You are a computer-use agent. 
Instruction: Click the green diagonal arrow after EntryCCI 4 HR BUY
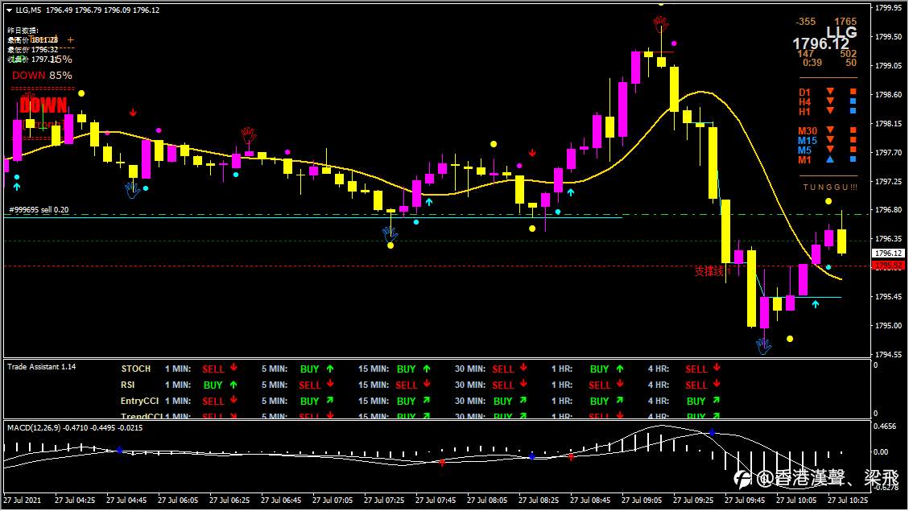coord(717,400)
